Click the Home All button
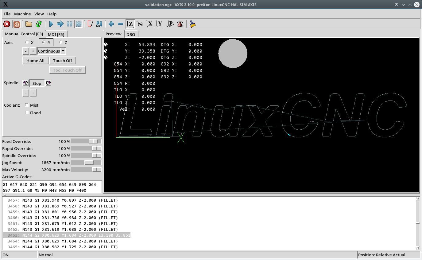This screenshot has width=422, height=260. [x=35, y=61]
